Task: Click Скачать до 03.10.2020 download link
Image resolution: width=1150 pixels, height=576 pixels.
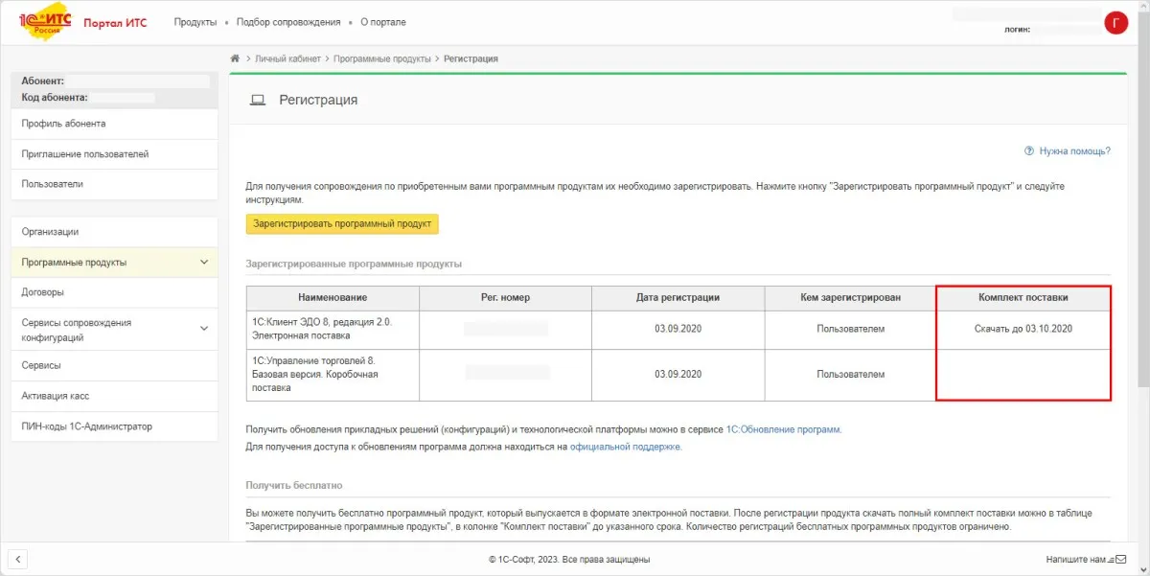Action: pos(1023,329)
